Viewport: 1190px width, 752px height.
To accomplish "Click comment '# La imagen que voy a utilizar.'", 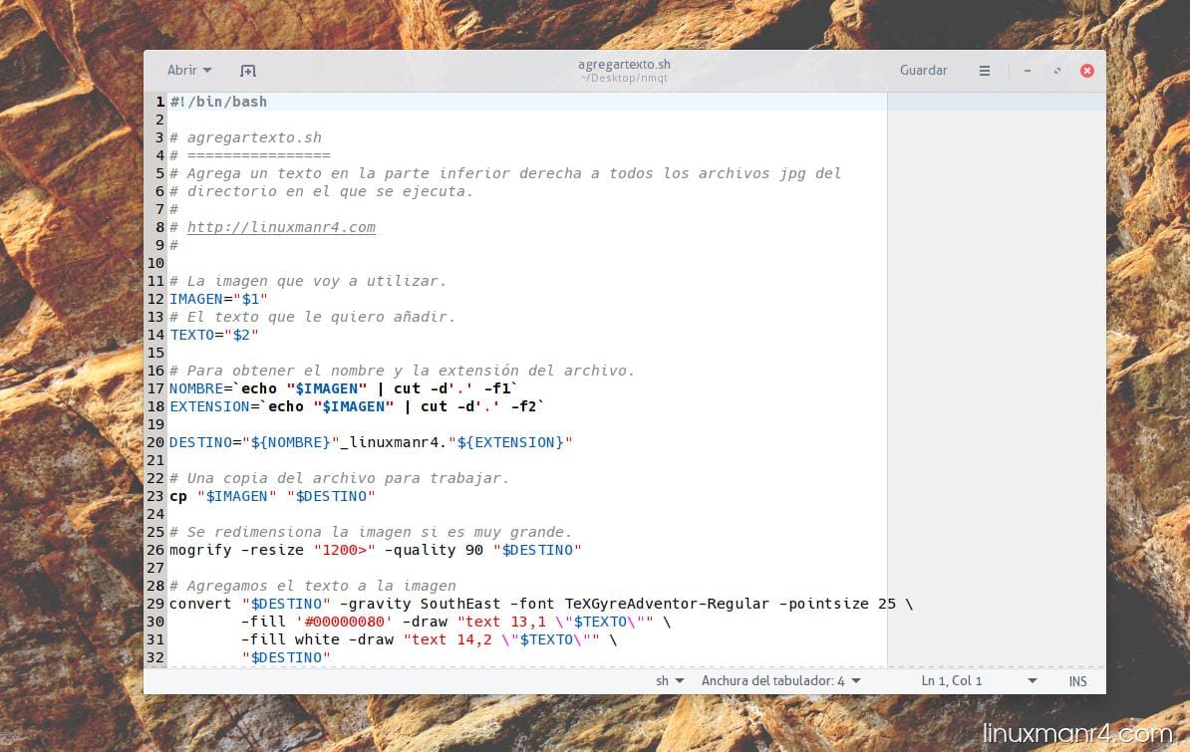I will pyautogui.click(x=307, y=281).
